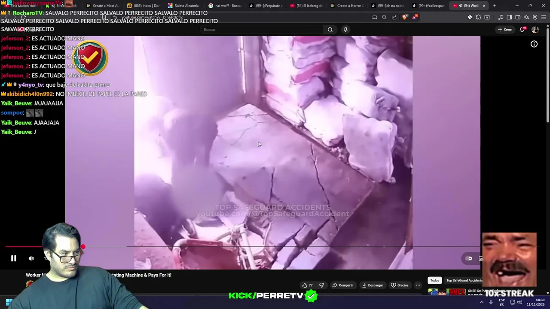Open the ONER recommended video thumbnail
Screen dimensions: 550x309
pos(447,292)
